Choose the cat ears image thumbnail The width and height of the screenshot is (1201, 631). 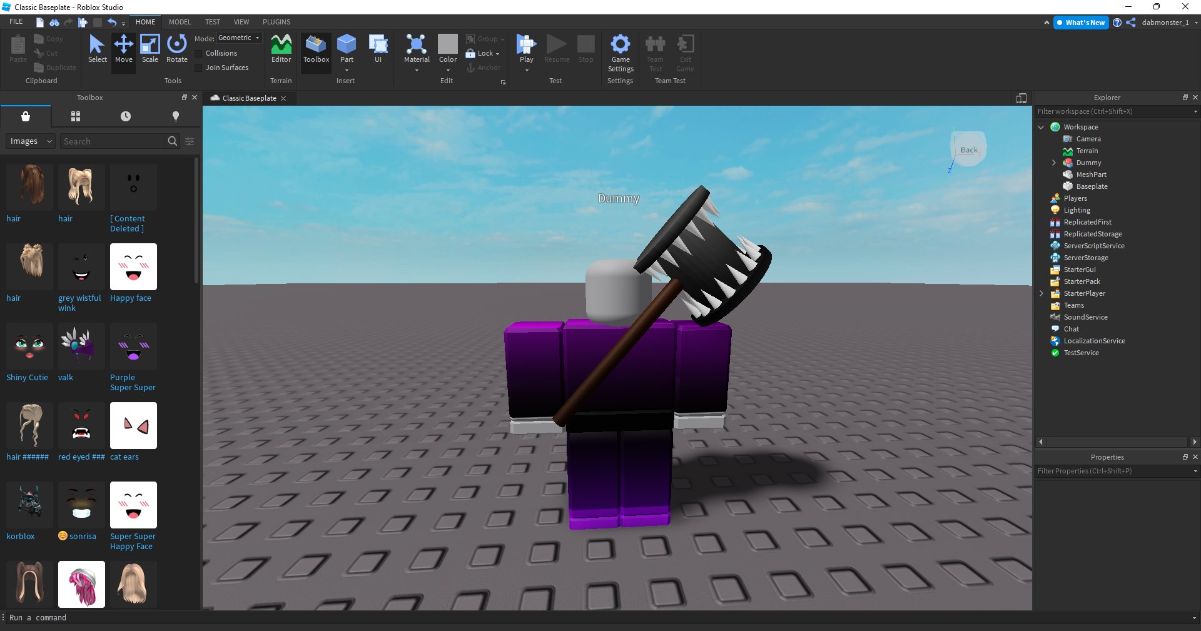[133, 425]
